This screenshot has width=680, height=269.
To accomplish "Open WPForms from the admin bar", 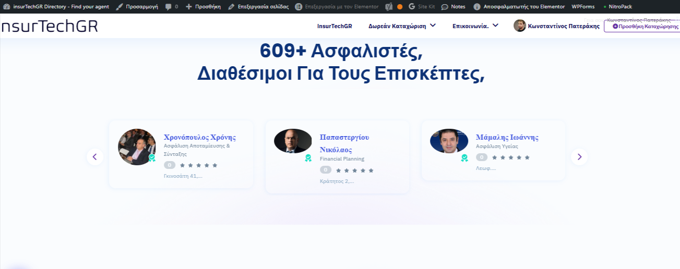I will [583, 7].
